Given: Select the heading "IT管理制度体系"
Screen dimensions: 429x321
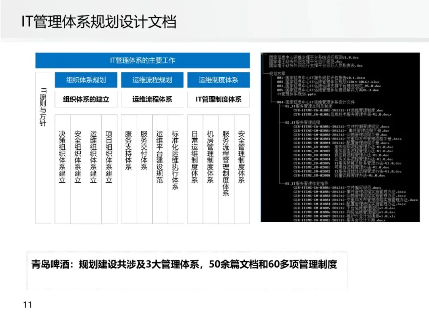Looking at the screenshot, I should (x=218, y=99).
